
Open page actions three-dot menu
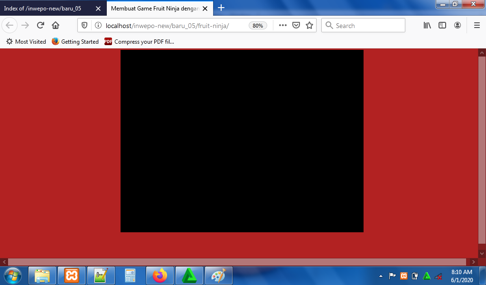tap(283, 26)
